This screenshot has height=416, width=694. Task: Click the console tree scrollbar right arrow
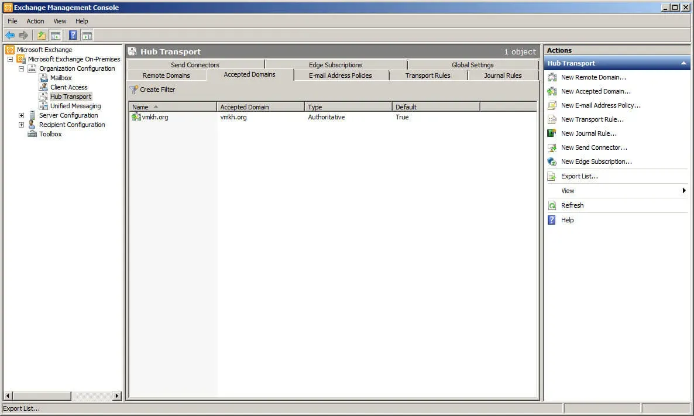click(117, 396)
